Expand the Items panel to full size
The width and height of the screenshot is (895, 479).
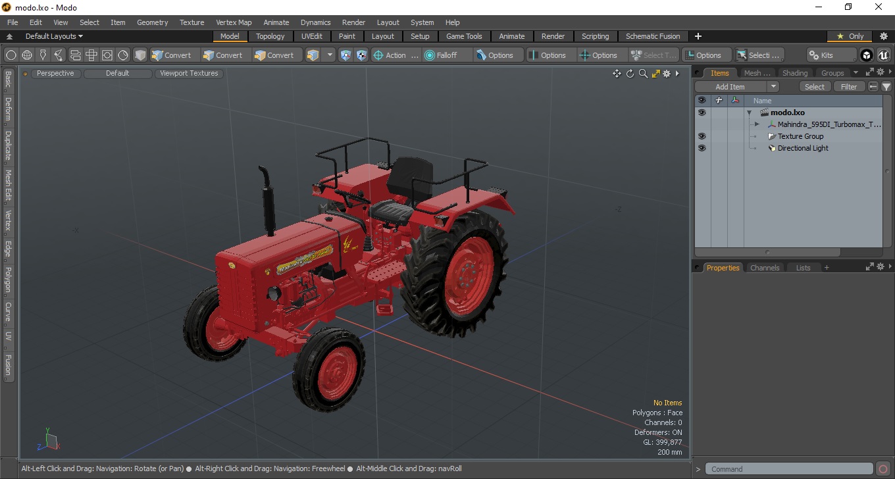(x=869, y=72)
